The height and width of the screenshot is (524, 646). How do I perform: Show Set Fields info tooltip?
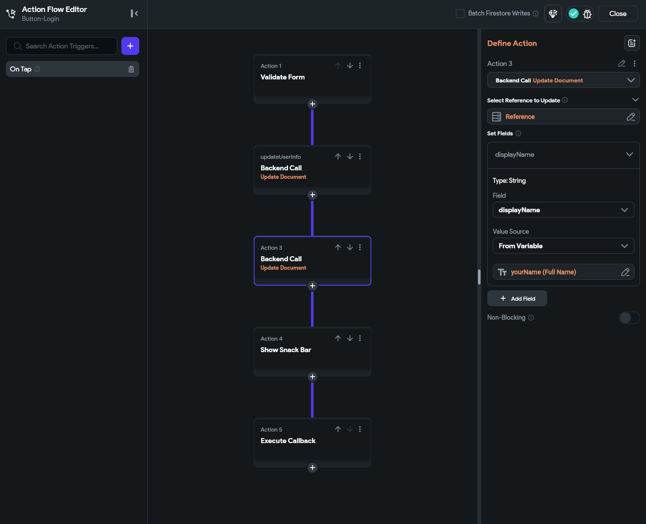point(518,133)
